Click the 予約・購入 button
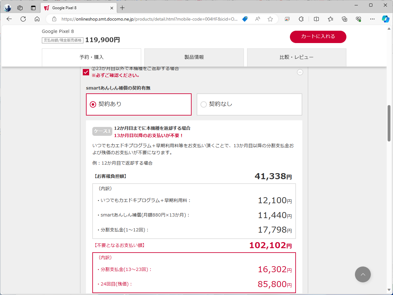Image resolution: width=393 pixels, height=295 pixels. (91, 57)
